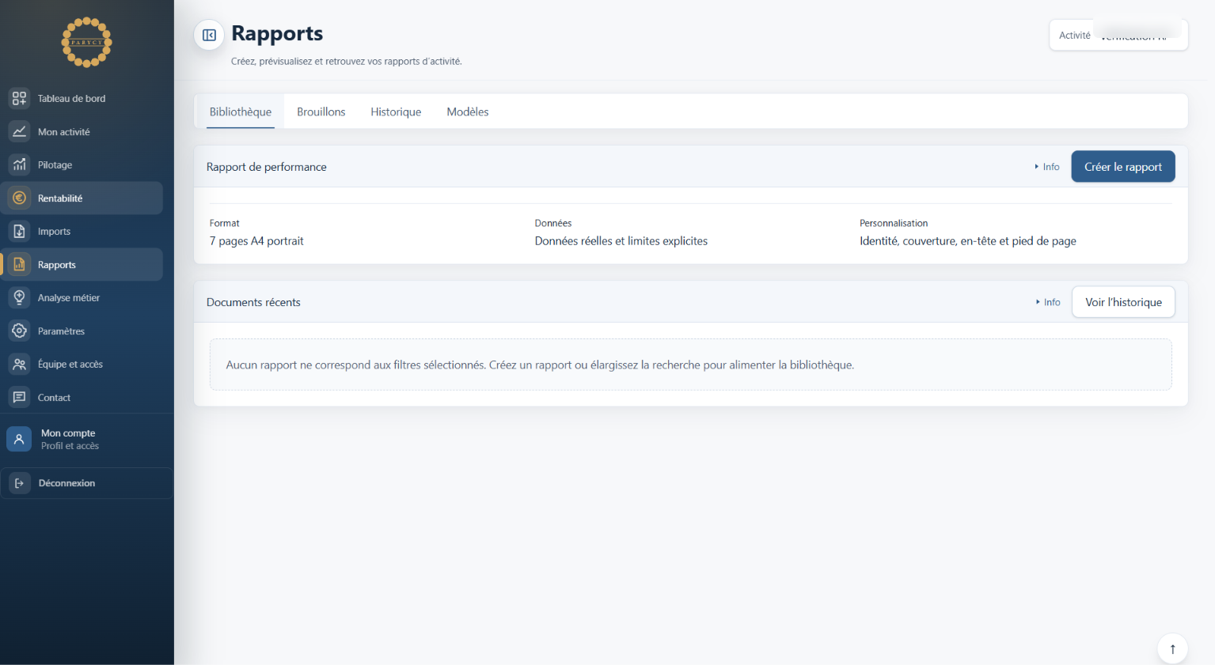Expand Info in Rapport de performance section
The height and width of the screenshot is (665, 1215).
click(x=1047, y=167)
